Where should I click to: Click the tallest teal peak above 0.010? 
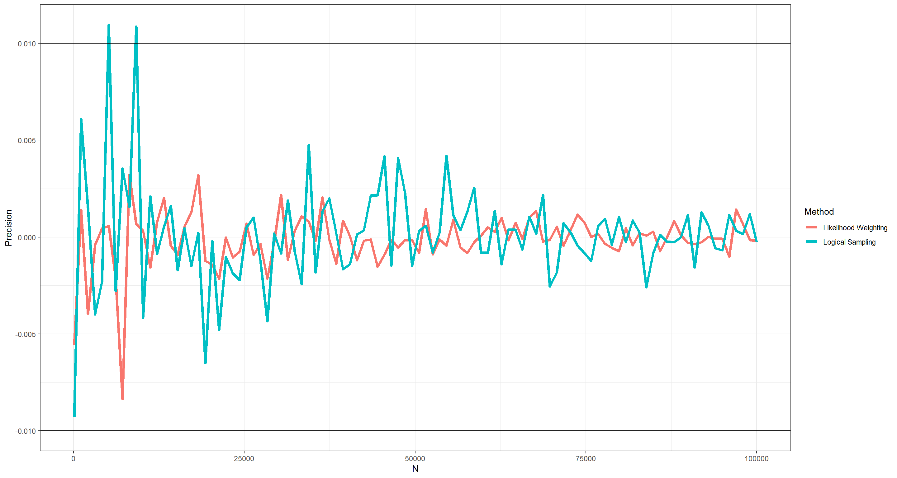tap(109, 26)
